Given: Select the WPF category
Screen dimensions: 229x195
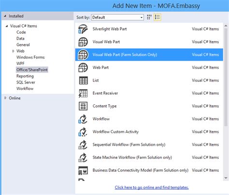Looking at the screenshot, I should [x=20, y=64].
